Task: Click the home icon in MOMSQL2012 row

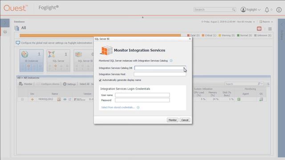Action: (x=59, y=99)
